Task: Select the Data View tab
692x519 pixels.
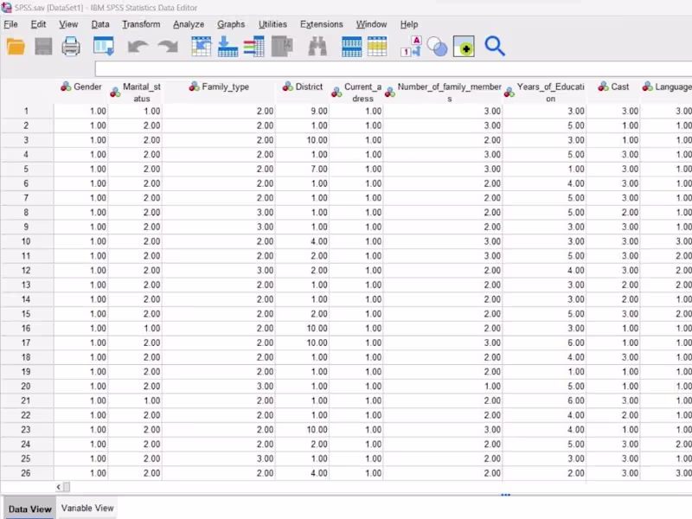Action: (x=29, y=508)
